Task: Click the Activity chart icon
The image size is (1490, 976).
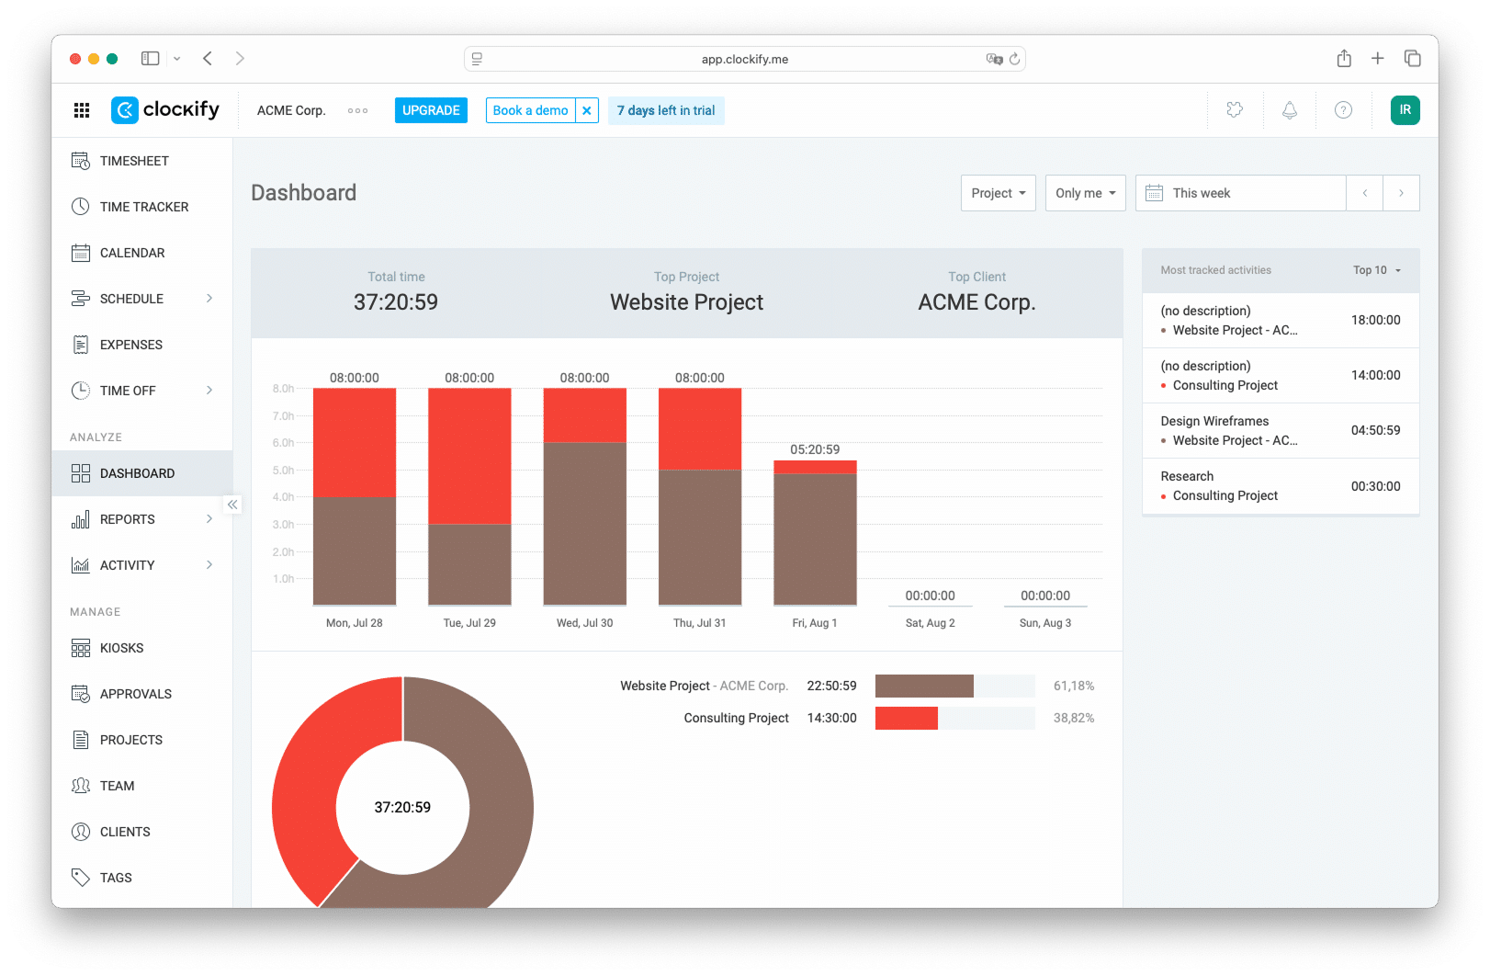Action: tap(81, 565)
